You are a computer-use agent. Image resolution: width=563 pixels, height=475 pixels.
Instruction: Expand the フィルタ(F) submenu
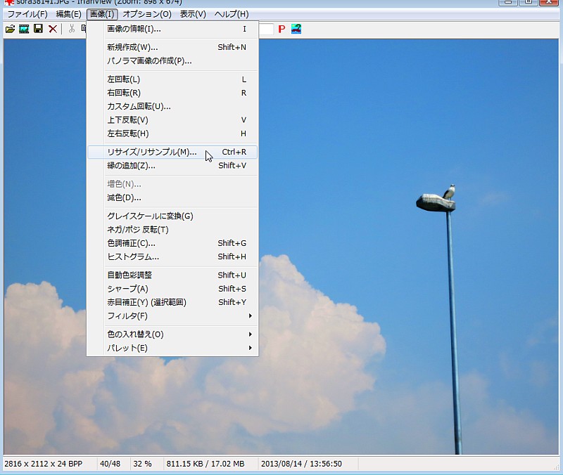point(172,316)
